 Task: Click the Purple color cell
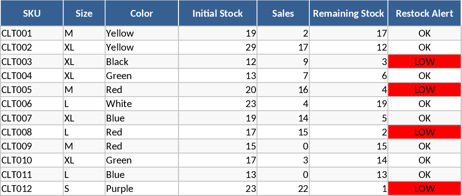coord(142,189)
